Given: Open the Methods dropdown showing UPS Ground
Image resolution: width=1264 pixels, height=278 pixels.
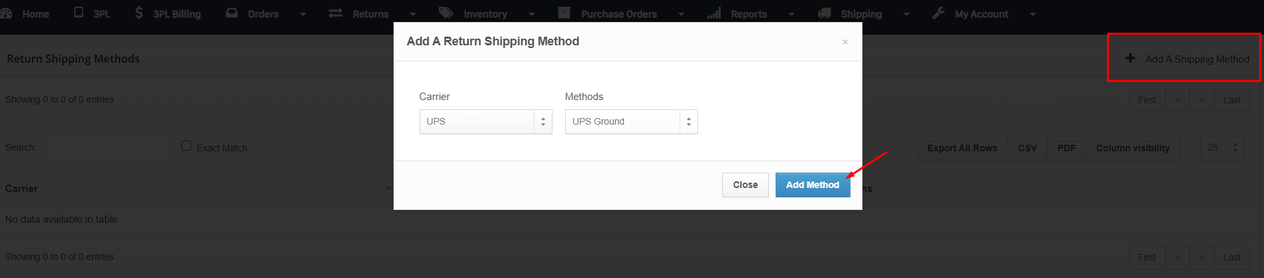Looking at the screenshot, I should click(631, 122).
